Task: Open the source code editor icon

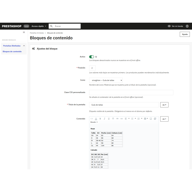Action: (92, 119)
